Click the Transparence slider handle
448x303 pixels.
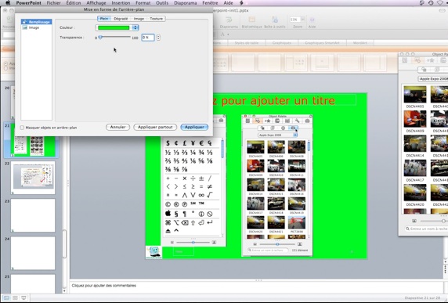point(100,37)
